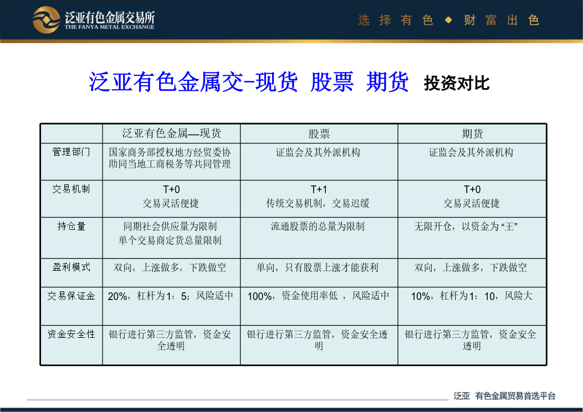
Task: Click row label 资金安全性
Action: [71, 334]
